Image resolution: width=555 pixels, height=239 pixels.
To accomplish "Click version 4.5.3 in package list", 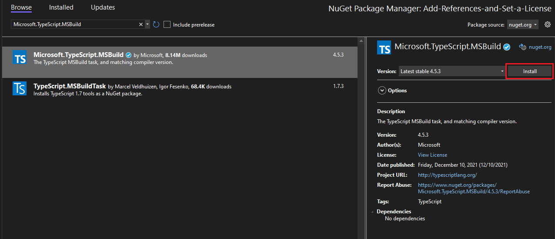I will (338, 55).
